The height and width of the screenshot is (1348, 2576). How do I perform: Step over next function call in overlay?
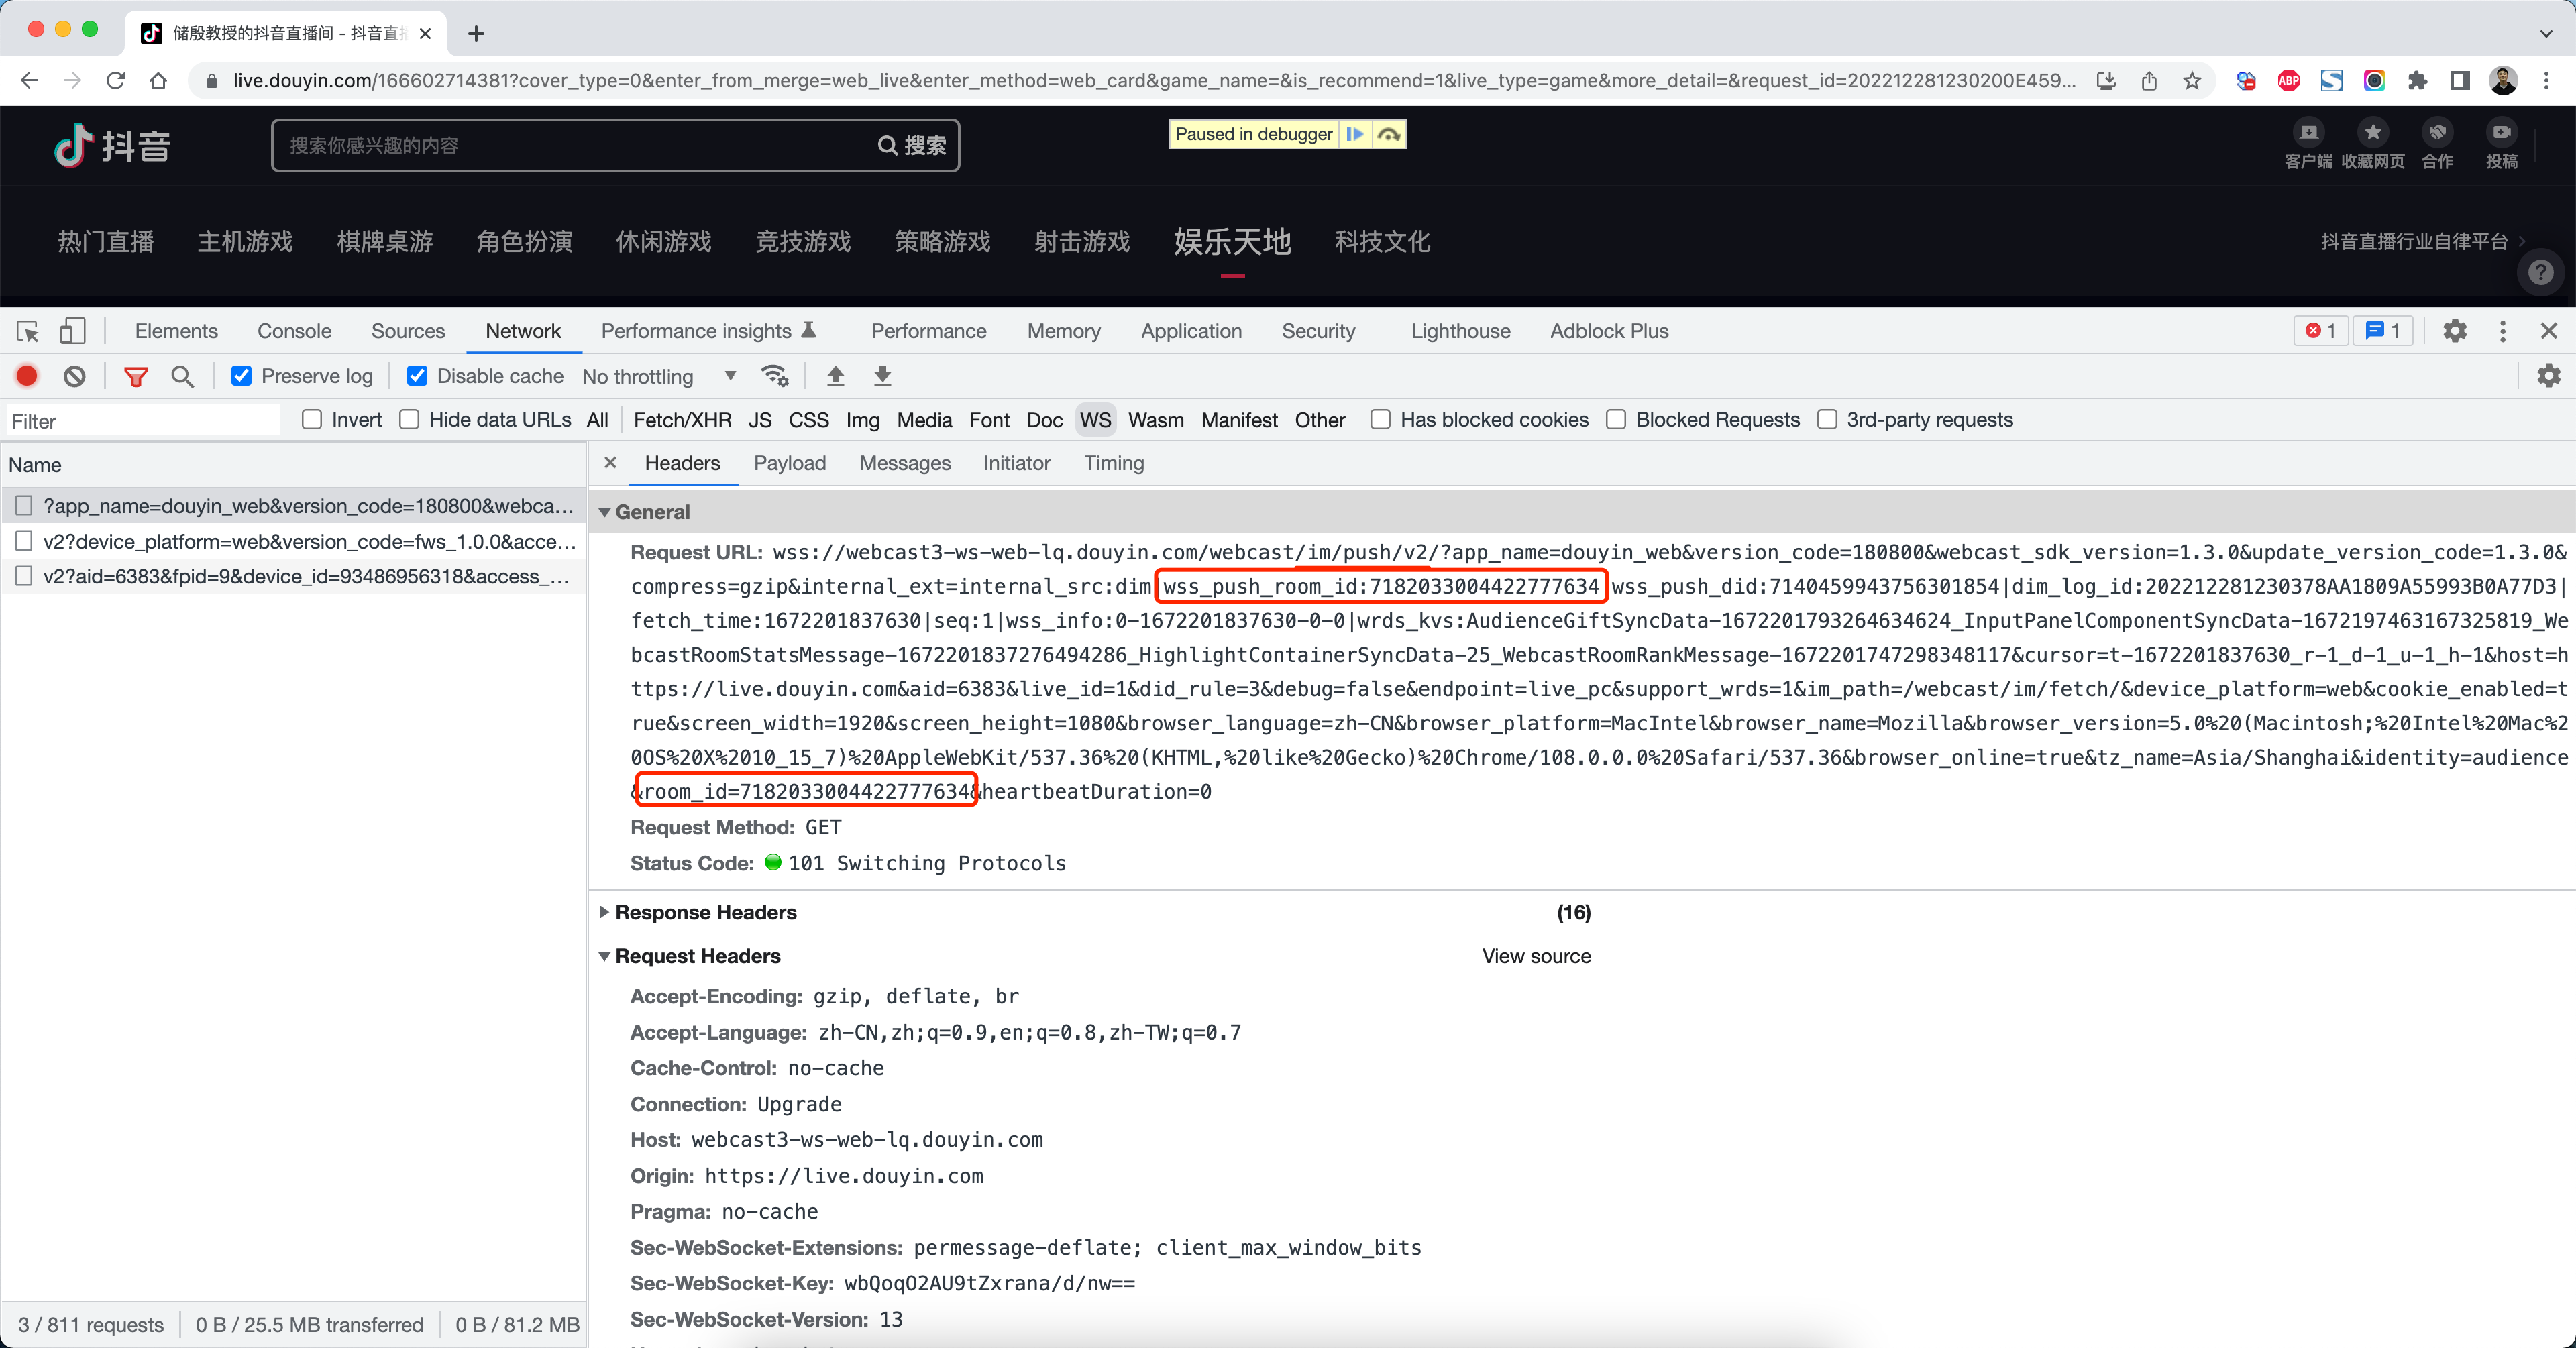coord(1388,134)
